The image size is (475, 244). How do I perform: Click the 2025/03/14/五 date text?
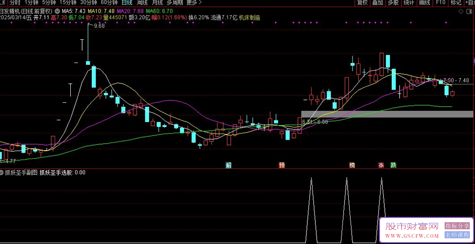pos(16,18)
